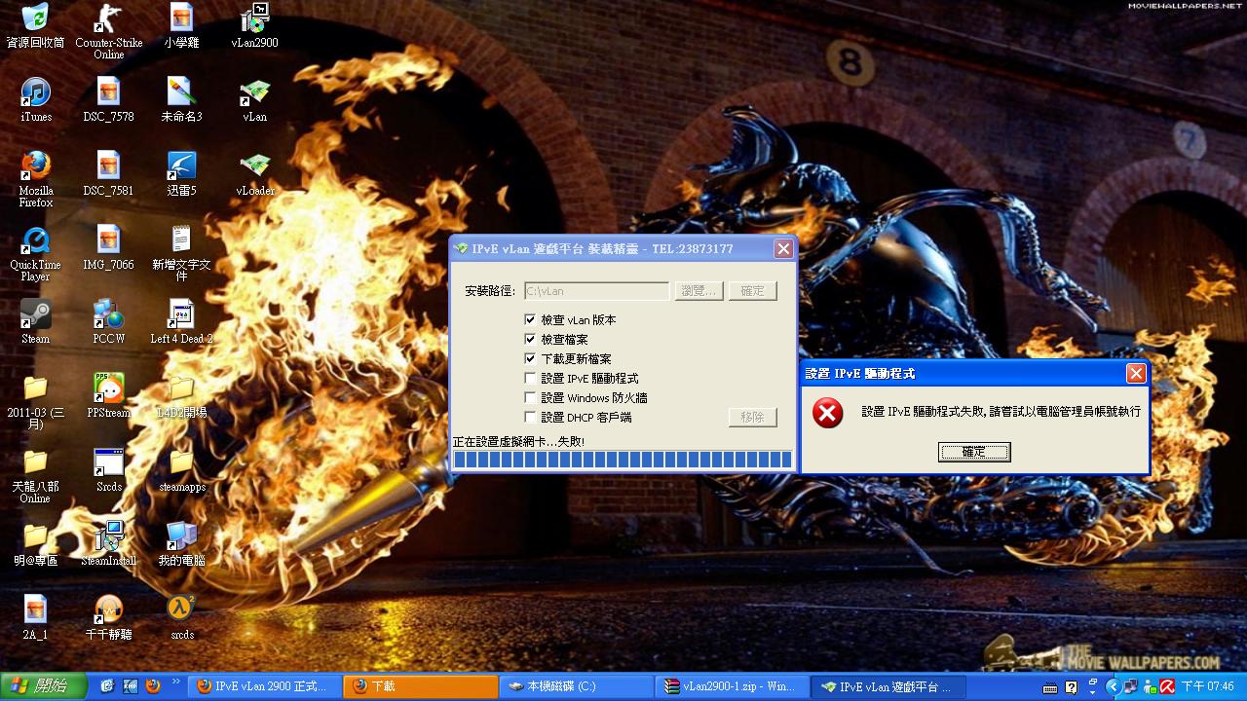This screenshot has height=701, width=1247.
Task: Open iTunes desktop shortcut
Action: pyautogui.click(x=35, y=99)
